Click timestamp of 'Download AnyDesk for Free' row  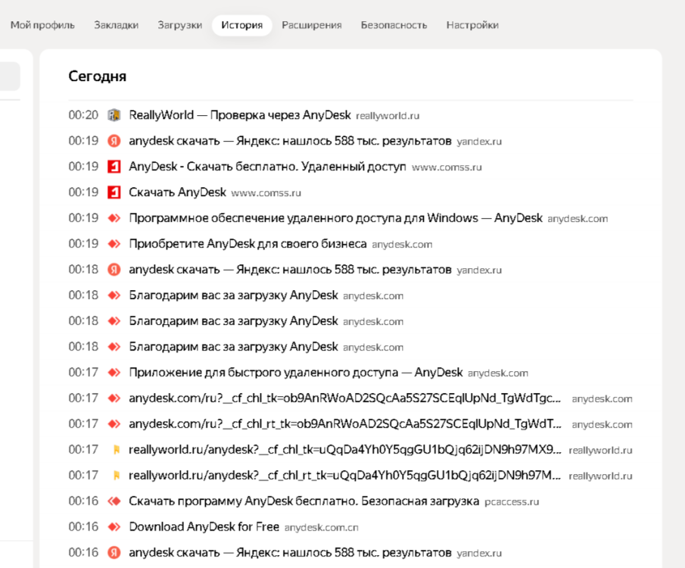click(83, 527)
